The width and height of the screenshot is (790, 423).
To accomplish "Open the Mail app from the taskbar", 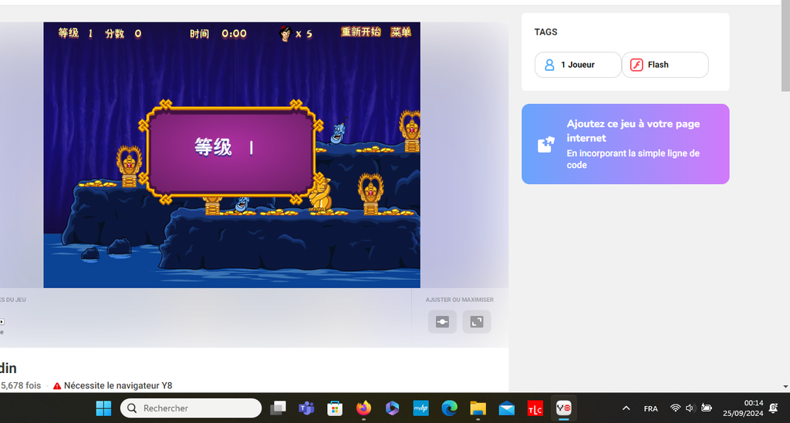I will pyautogui.click(x=506, y=408).
